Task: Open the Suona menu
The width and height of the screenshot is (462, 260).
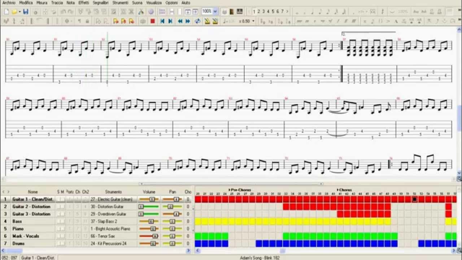Action: pyautogui.click(x=137, y=3)
